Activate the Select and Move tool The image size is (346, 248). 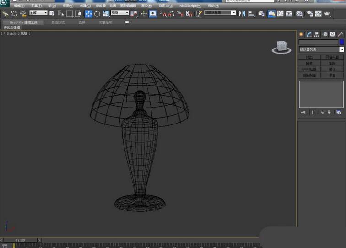click(88, 14)
